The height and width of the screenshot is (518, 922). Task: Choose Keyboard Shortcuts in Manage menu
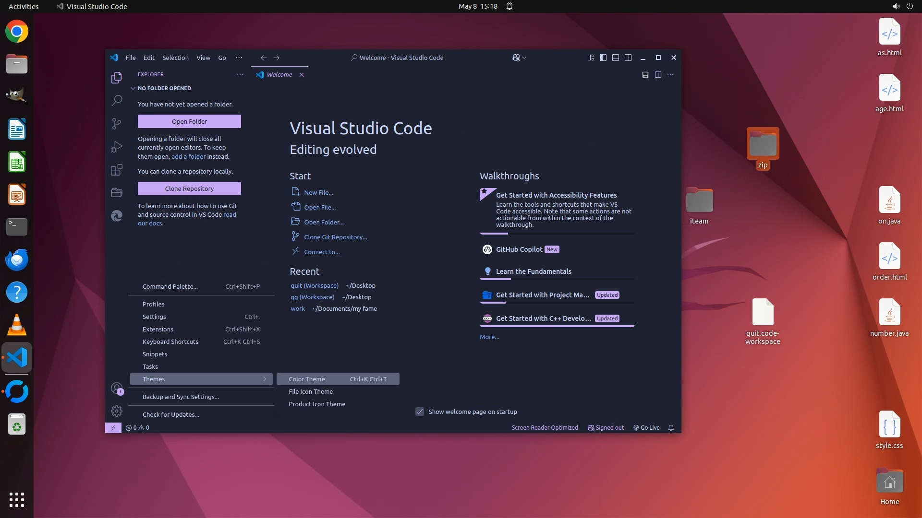(x=170, y=341)
